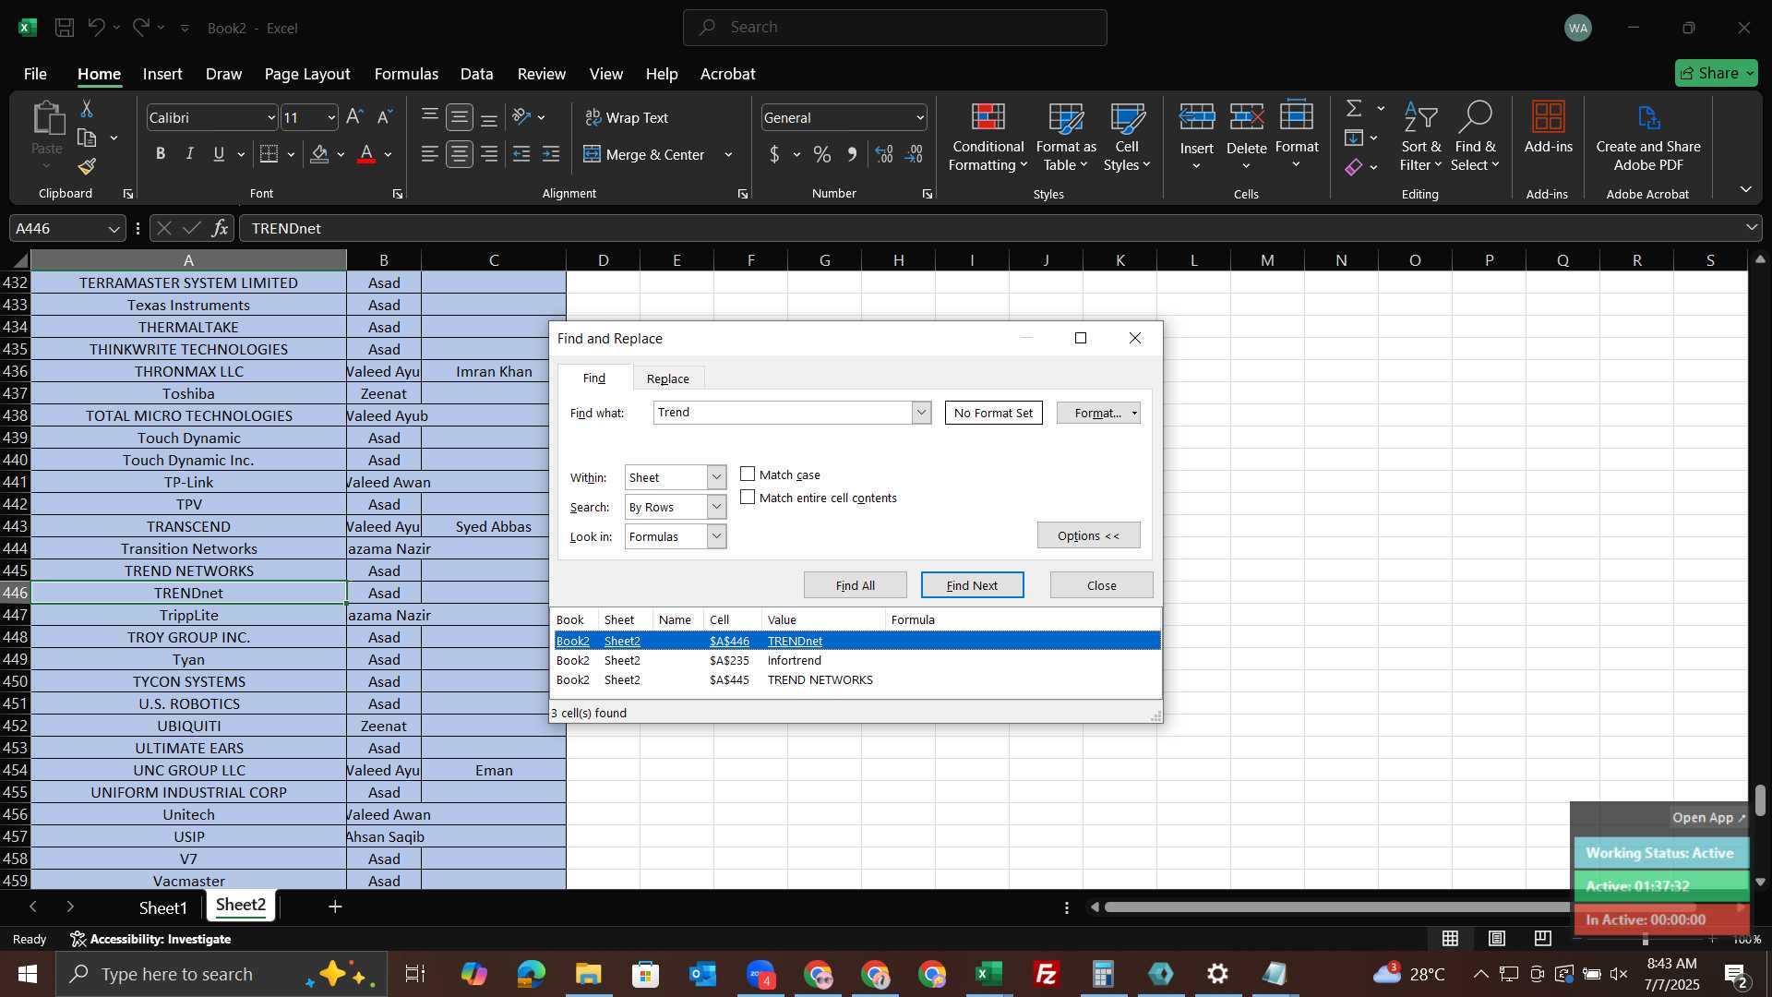Image resolution: width=1772 pixels, height=997 pixels.
Task: Click the Close button in dialog
Action: [x=1101, y=585]
